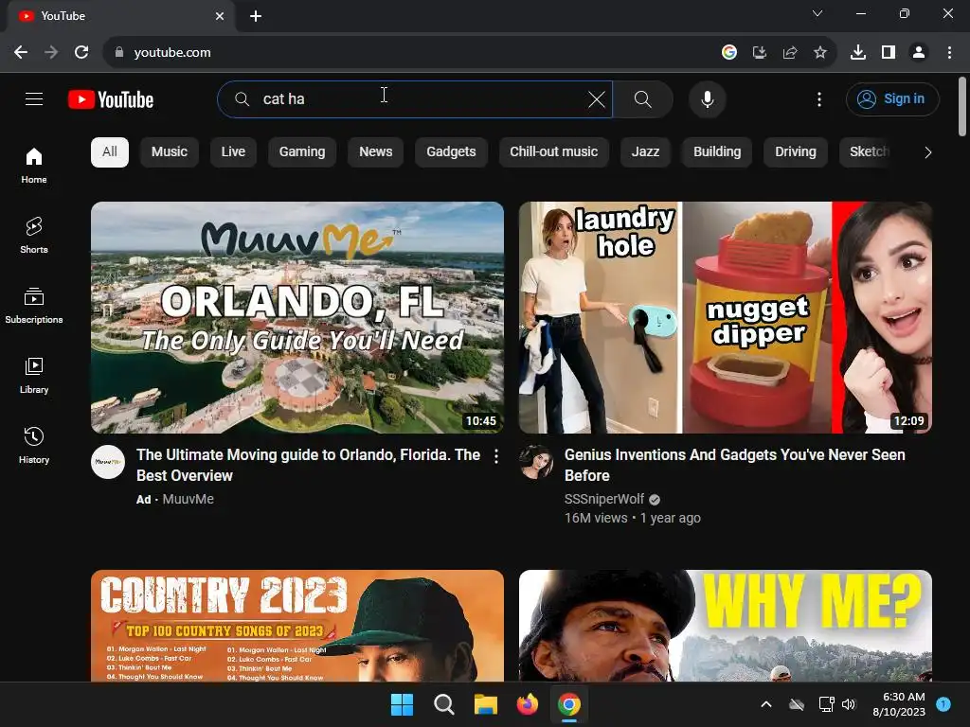
Task: Open Shorts in the sidebar
Action: 34,236
